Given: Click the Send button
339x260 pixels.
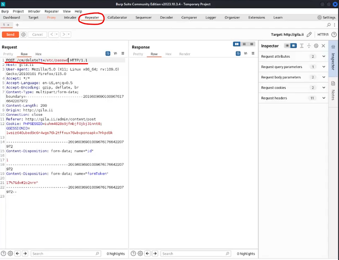Looking at the screenshot, I should pos(10,34).
